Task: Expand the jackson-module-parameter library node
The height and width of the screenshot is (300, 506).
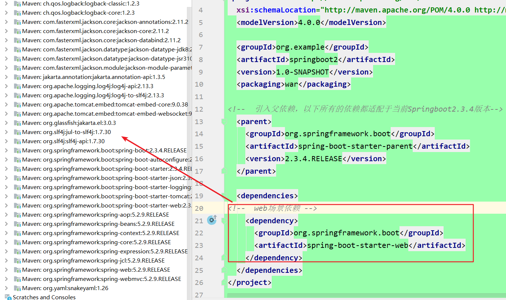Action: pyautogui.click(x=6, y=68)
